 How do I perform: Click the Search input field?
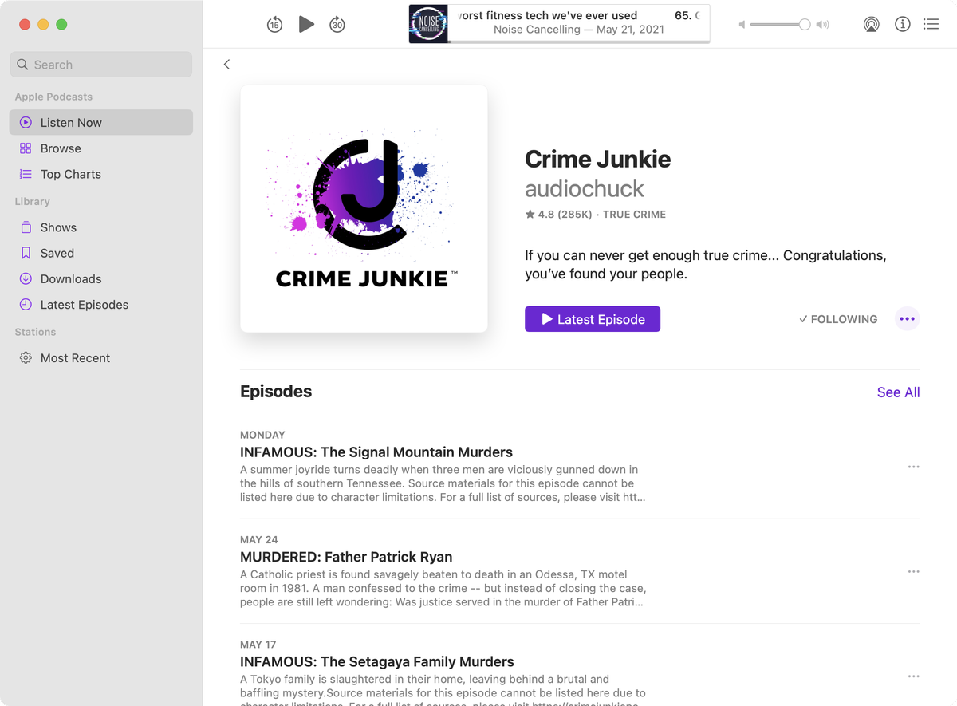[x=100, y=64]
